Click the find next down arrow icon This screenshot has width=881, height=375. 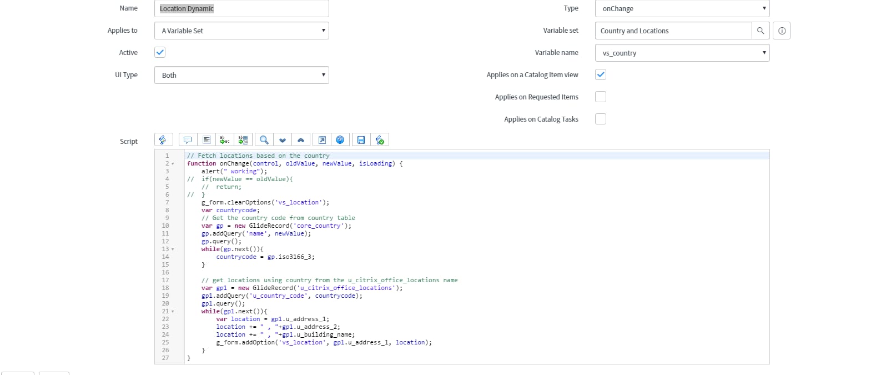click(283, 140)
